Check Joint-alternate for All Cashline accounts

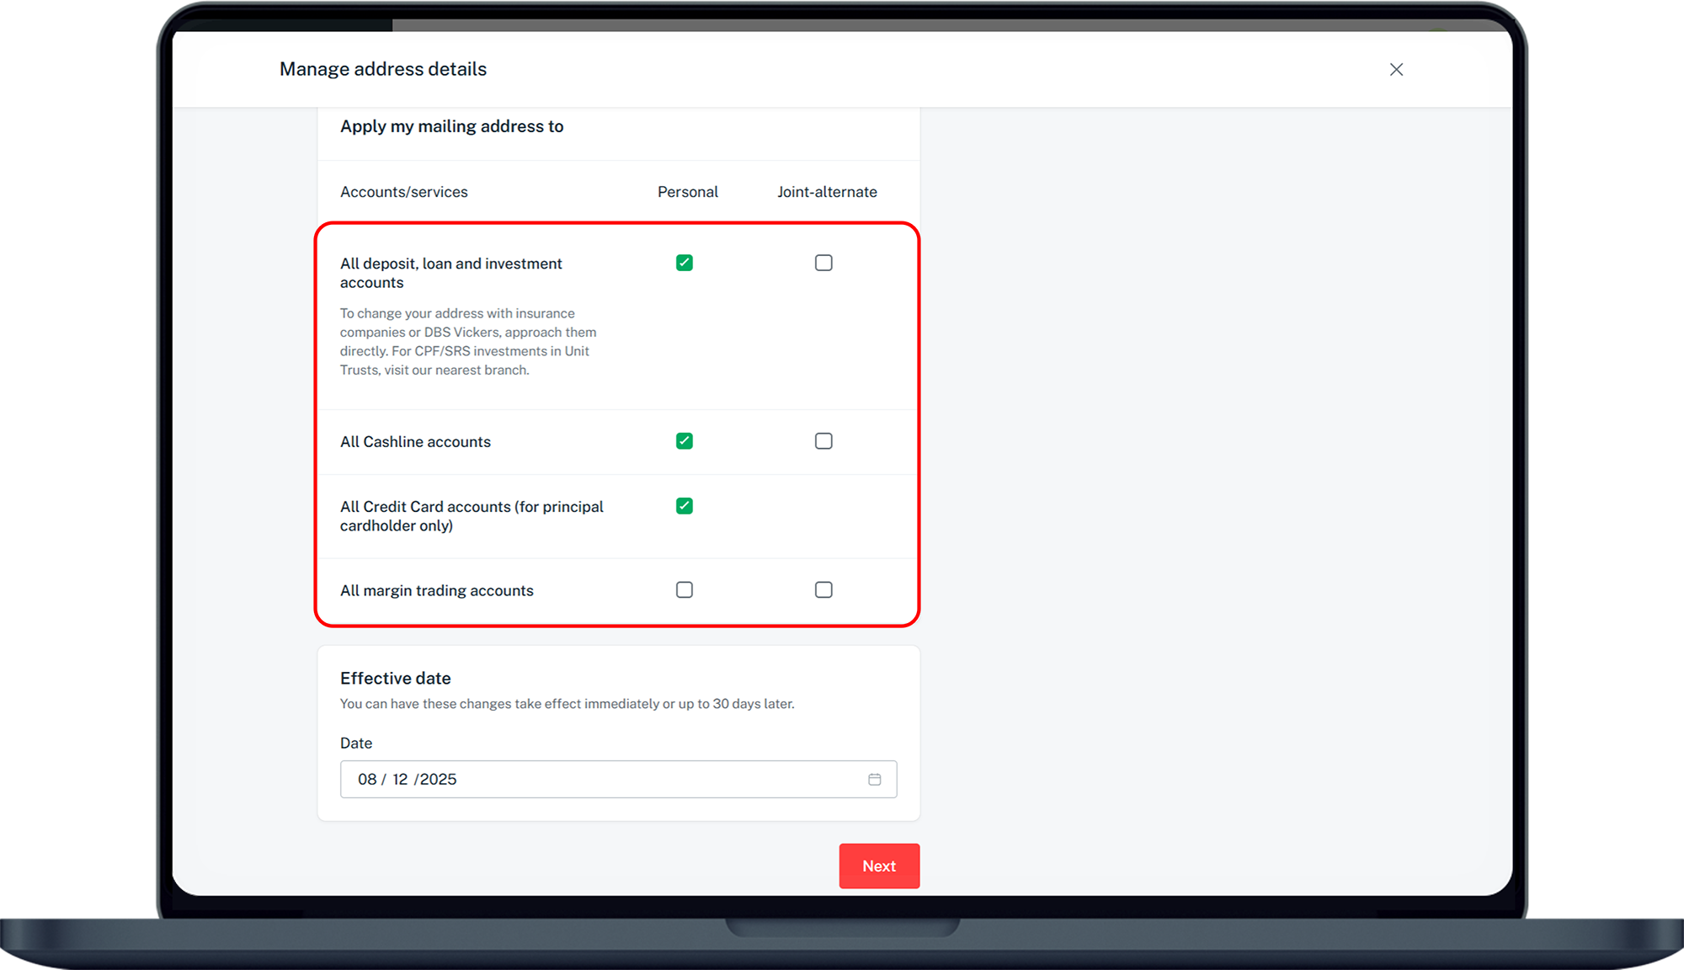(x=823, y=440)
